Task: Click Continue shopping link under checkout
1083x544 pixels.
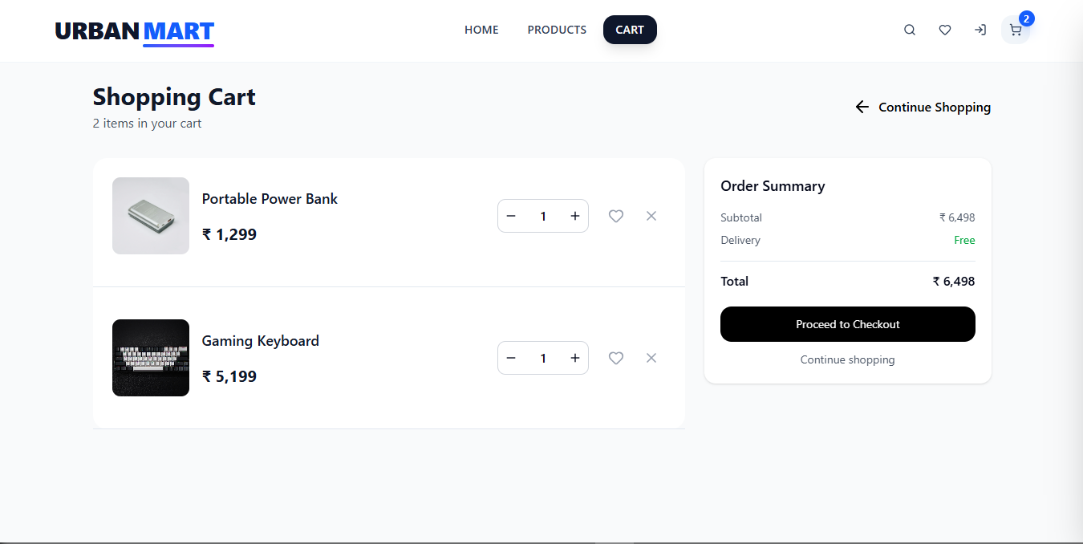Action: tap(847, 359)
